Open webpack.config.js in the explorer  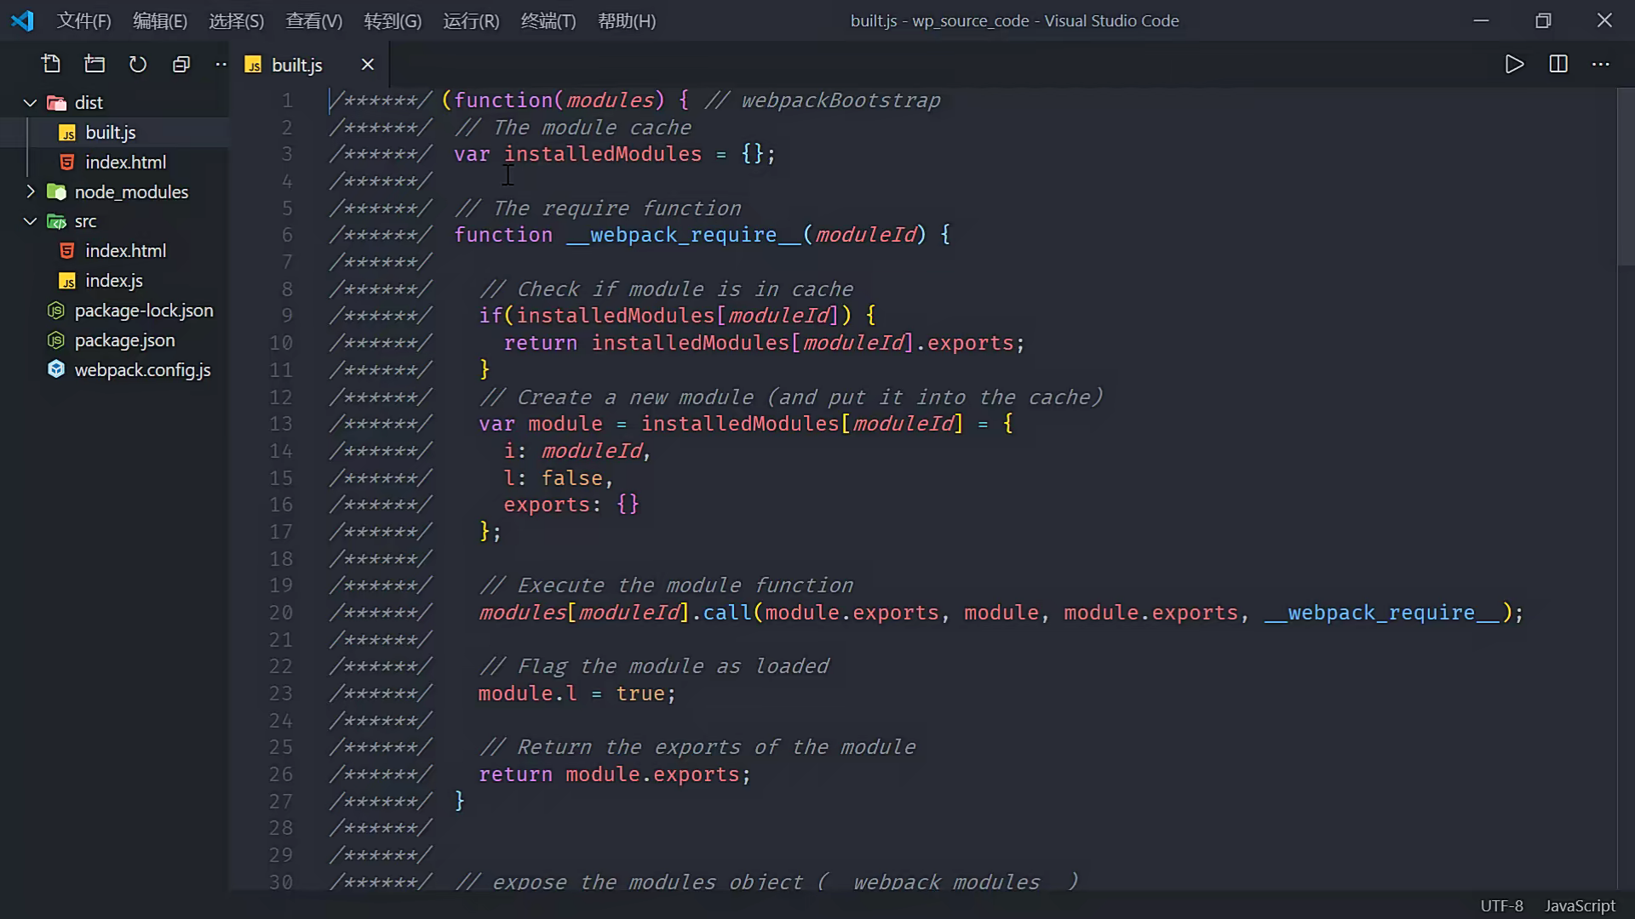pos(142,370)
